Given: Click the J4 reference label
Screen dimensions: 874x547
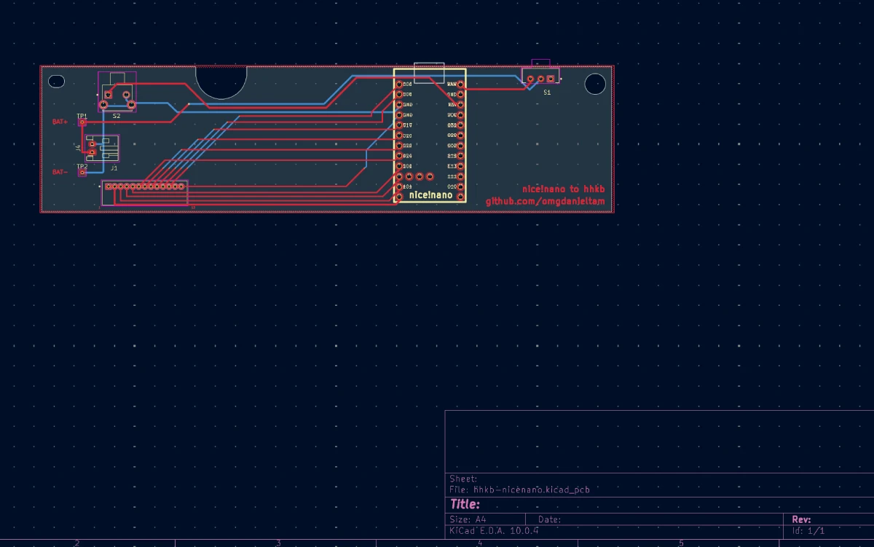Looking at the screenshot, I should (x=78, y=148).
